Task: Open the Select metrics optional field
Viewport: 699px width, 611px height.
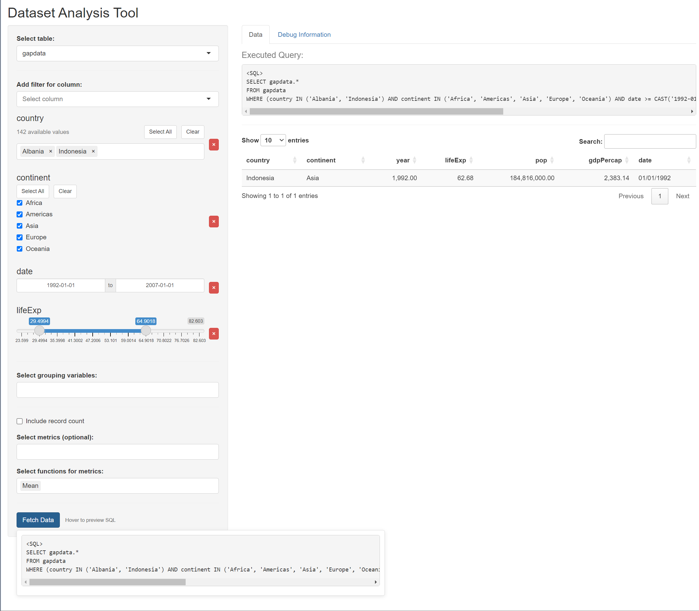Action: pyautogui.click(x=118, y=452)
